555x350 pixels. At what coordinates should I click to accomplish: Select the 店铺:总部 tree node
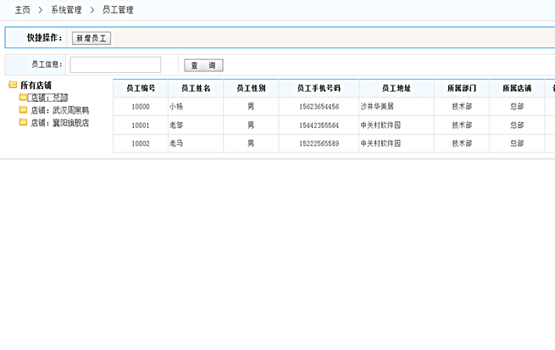click(x=49, y=98)
